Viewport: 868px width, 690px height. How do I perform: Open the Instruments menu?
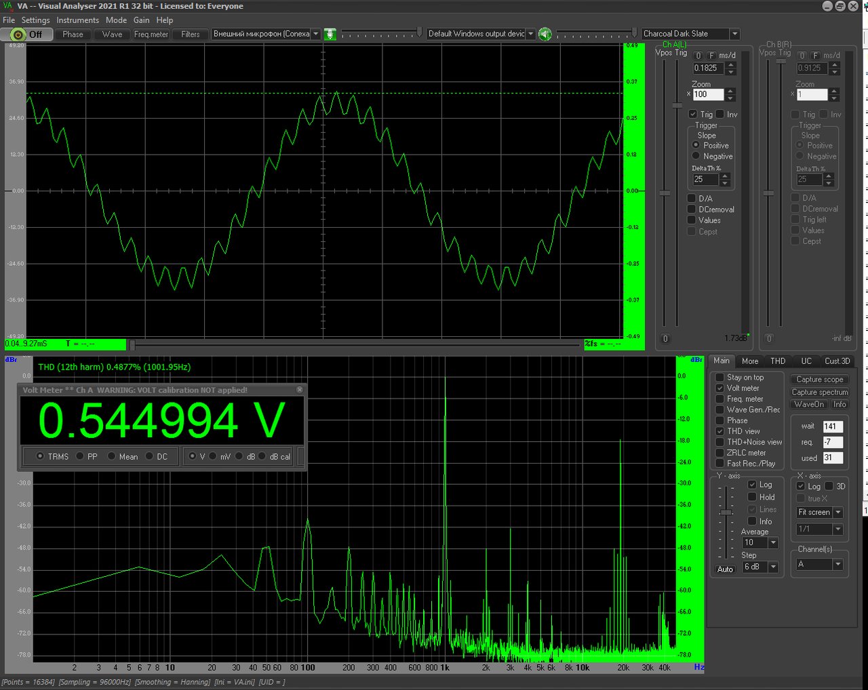77,20
